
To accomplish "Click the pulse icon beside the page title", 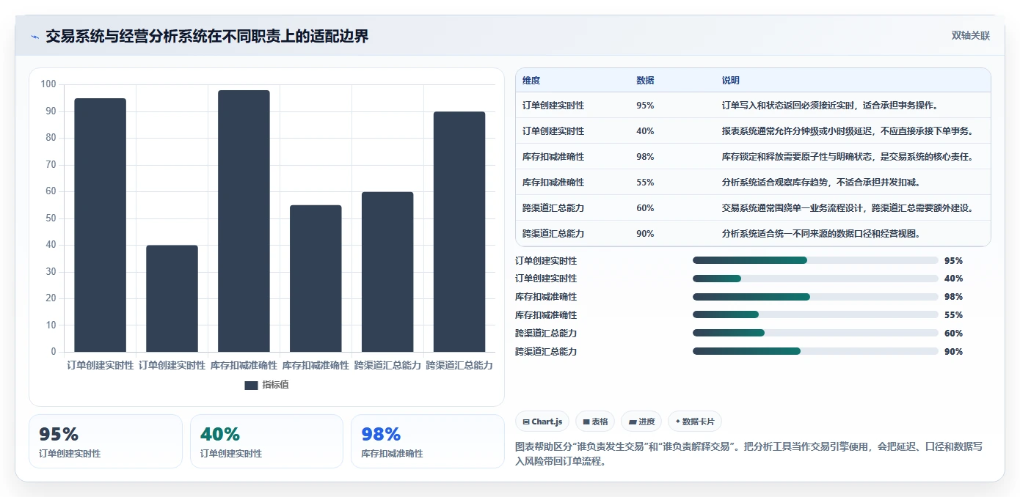I will (x=34, y=37).
